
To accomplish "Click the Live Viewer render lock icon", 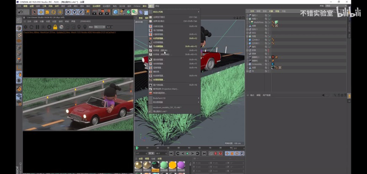I will pos(55,27).
